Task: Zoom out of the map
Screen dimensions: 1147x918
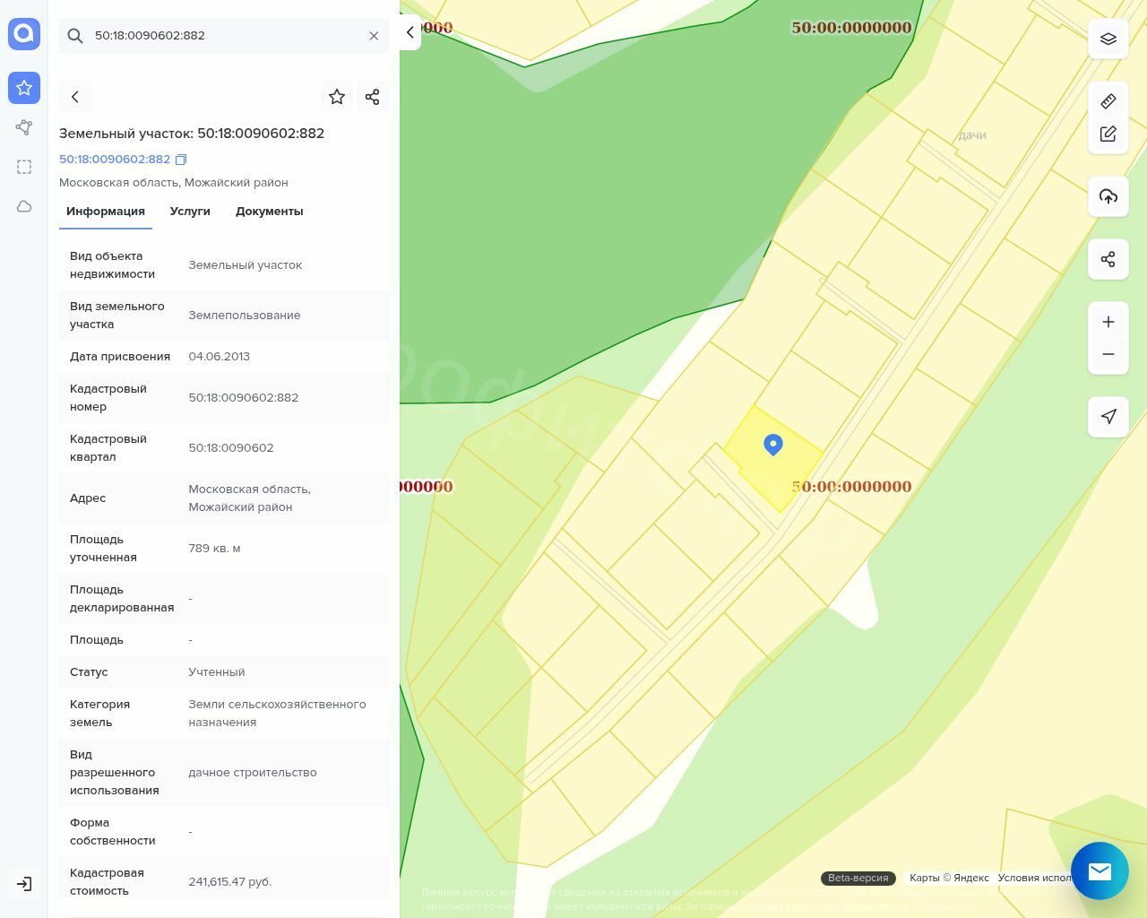Action: (1108, 354)
